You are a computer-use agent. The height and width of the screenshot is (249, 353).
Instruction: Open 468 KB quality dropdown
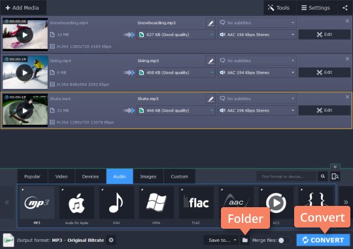[x=176, y=73]
